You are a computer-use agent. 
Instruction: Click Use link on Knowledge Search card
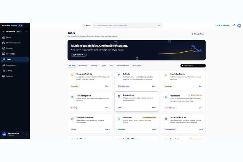click(201, 86)
